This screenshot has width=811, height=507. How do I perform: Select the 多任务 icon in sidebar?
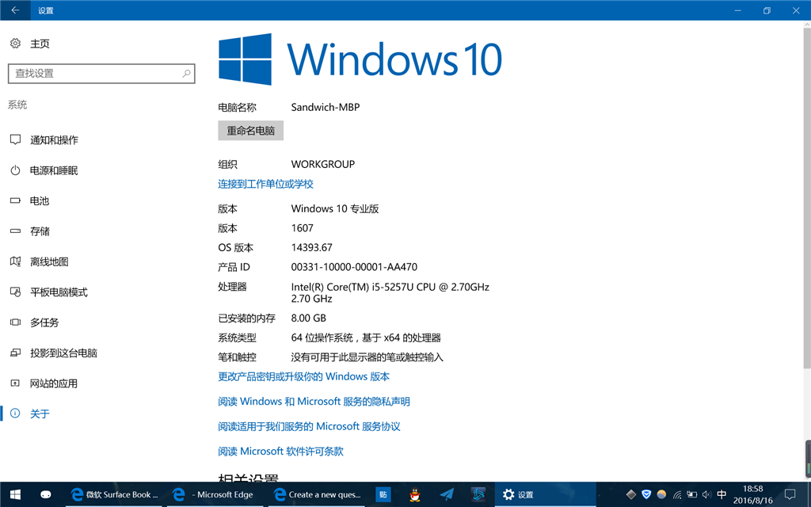[15, 322]
